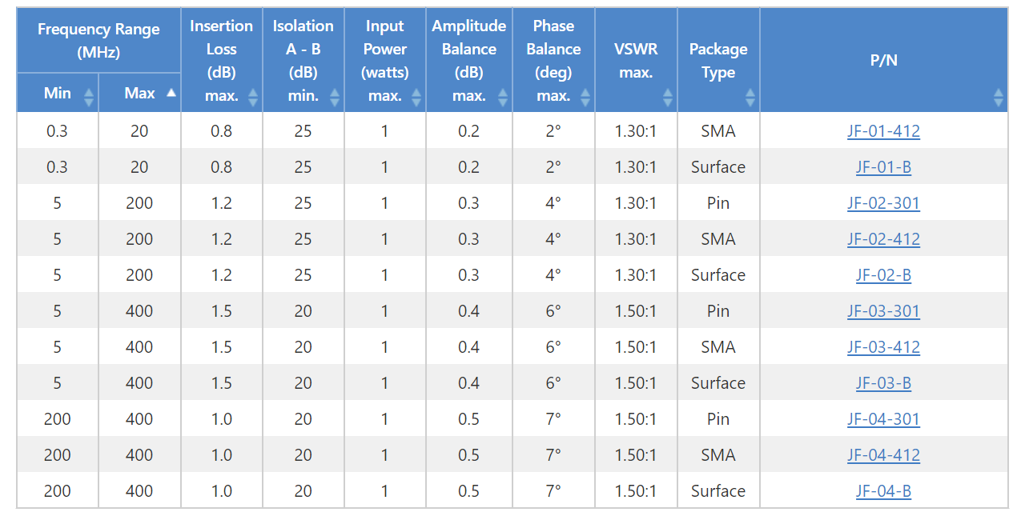Select 1.30:1 VSWR in JF-01-412 row

[636, 131]
